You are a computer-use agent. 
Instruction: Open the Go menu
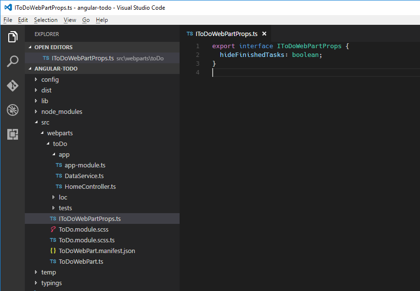86,20
